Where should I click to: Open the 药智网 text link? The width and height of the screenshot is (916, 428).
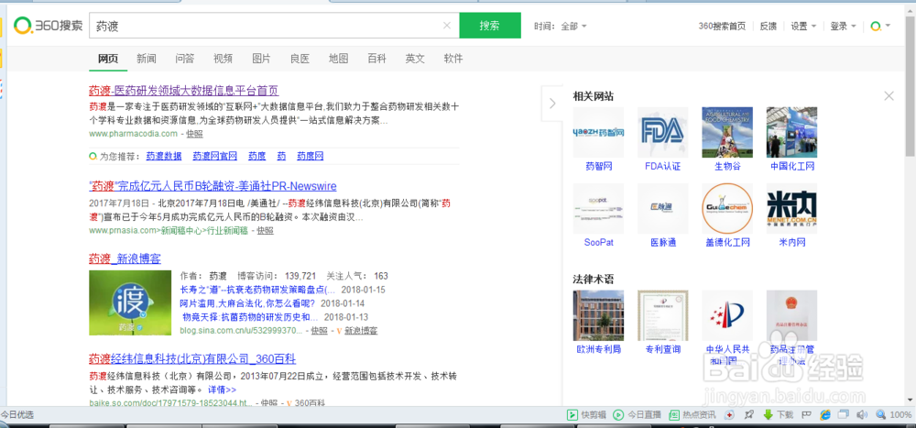point(598,167)
